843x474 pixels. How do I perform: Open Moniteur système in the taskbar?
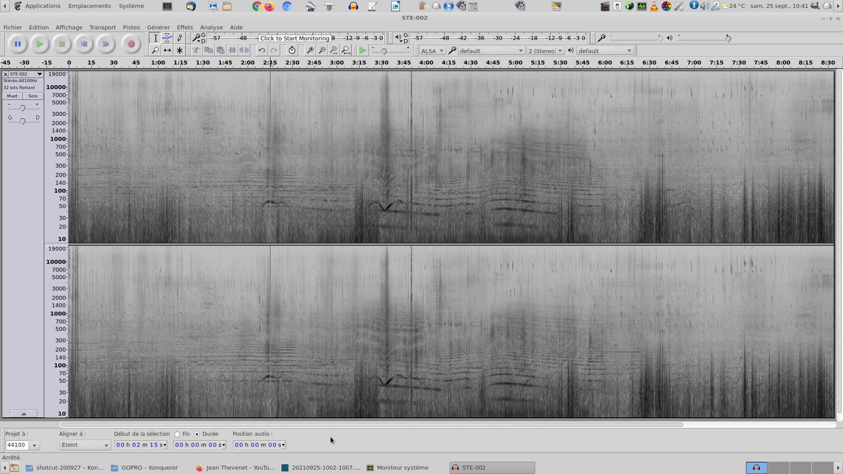[402, 468]
